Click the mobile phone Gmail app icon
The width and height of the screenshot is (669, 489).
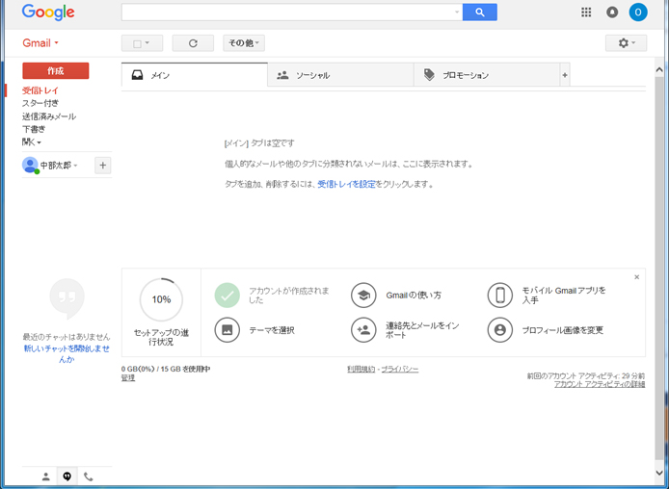[500, 296]
